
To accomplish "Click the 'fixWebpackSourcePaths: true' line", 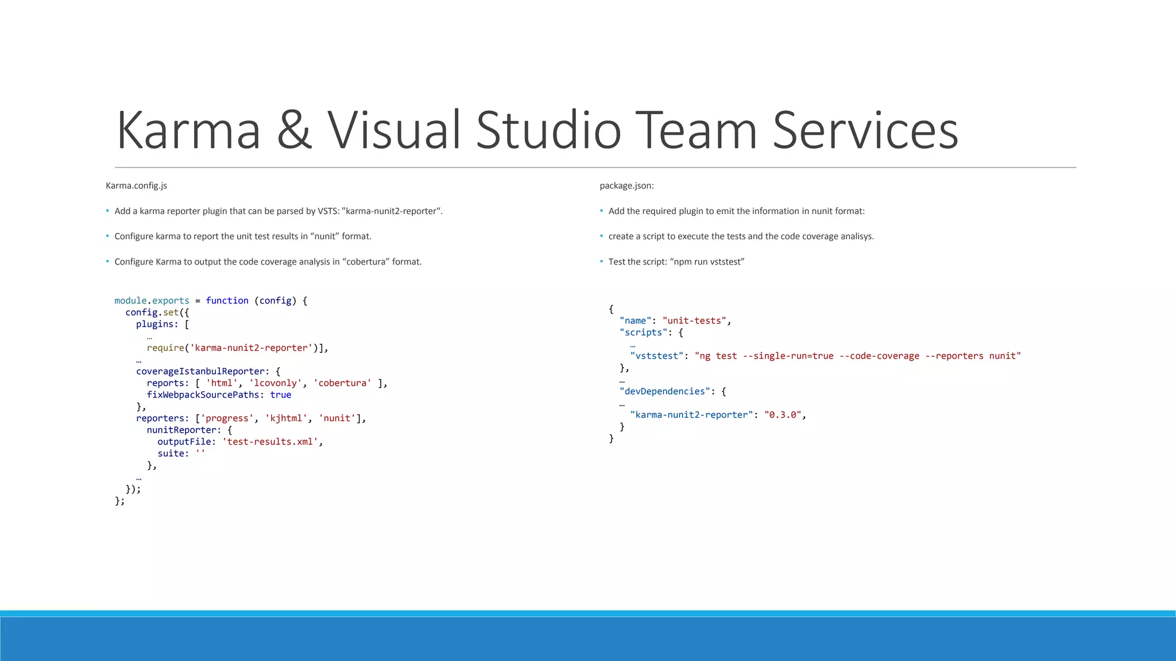I will click(219, 395).
